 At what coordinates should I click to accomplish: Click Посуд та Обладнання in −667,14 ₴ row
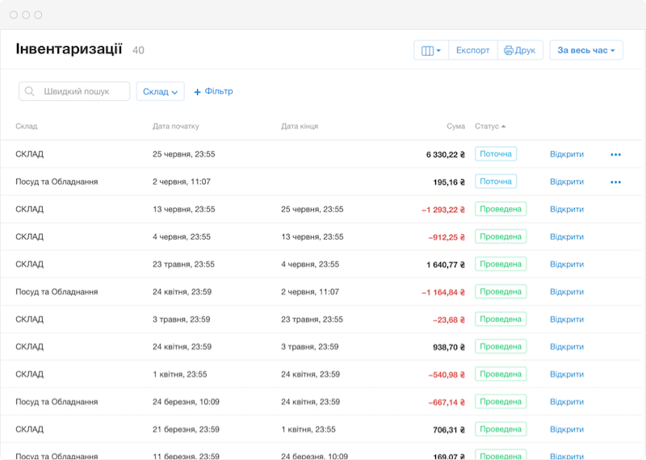tap(57, 402)
